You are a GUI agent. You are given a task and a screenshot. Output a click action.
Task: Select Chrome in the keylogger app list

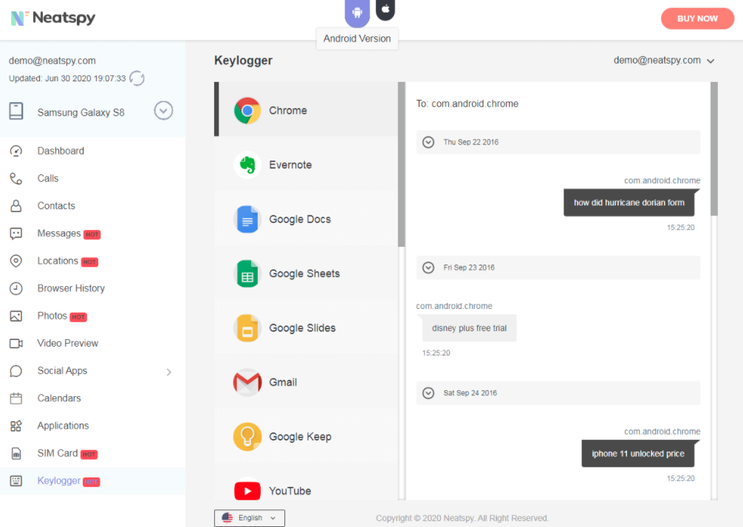[x=287, y=110]
